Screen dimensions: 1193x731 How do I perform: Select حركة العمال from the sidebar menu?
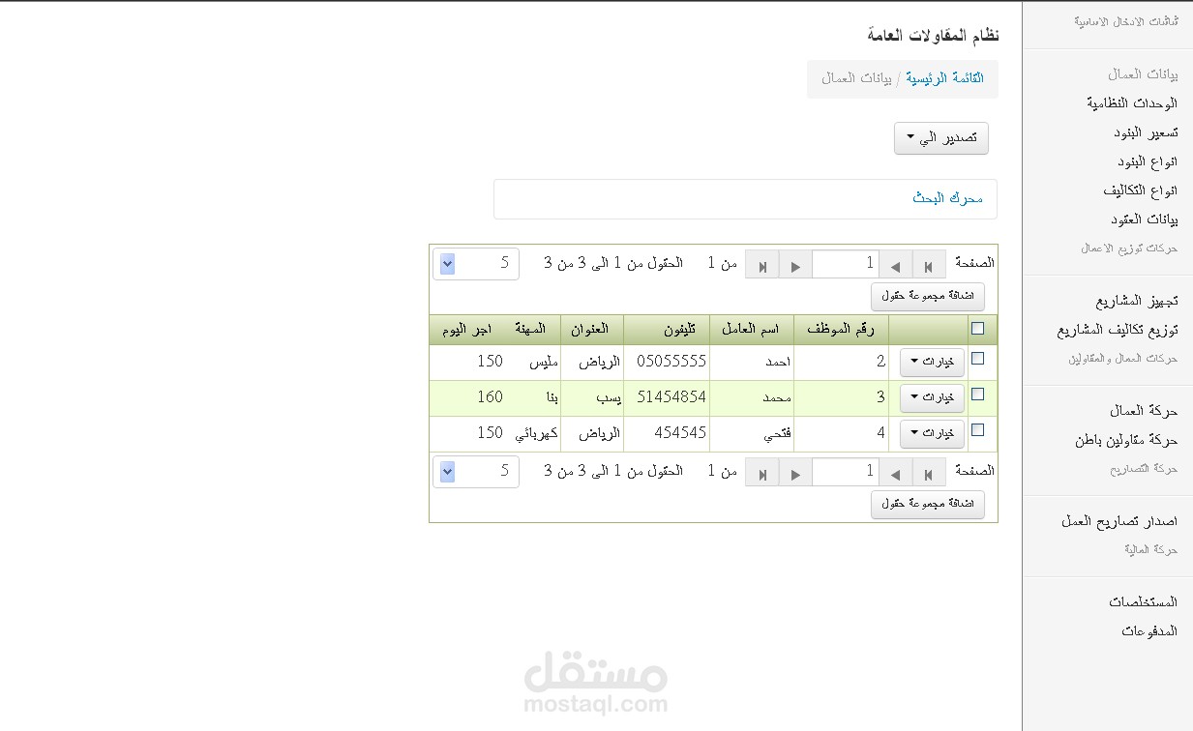click(1142, 410)
